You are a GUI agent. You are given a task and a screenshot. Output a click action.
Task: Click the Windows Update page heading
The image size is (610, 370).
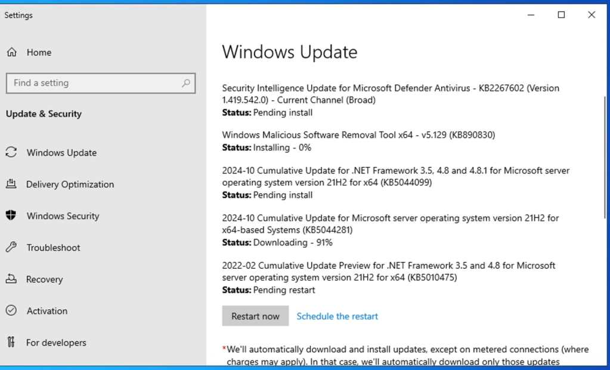(x=290, y=52)
